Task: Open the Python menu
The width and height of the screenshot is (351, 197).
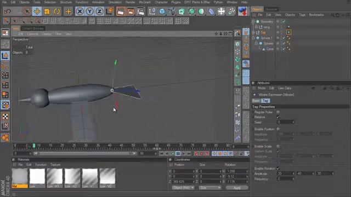Action: point(218,2)
